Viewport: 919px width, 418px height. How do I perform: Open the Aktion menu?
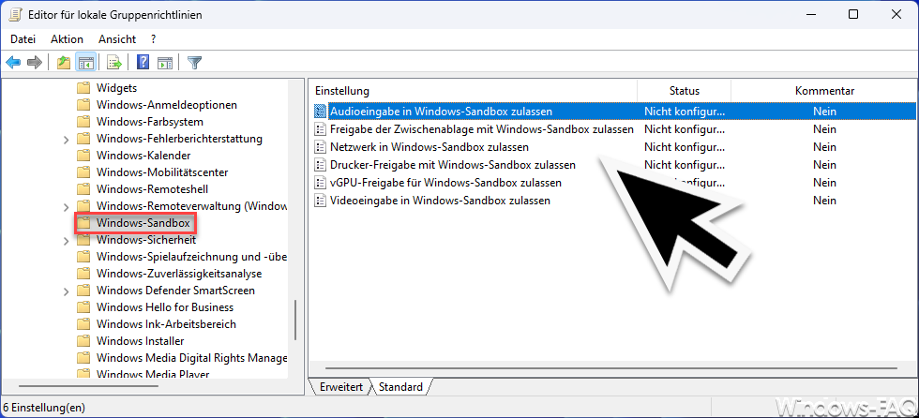coord(67,39)
